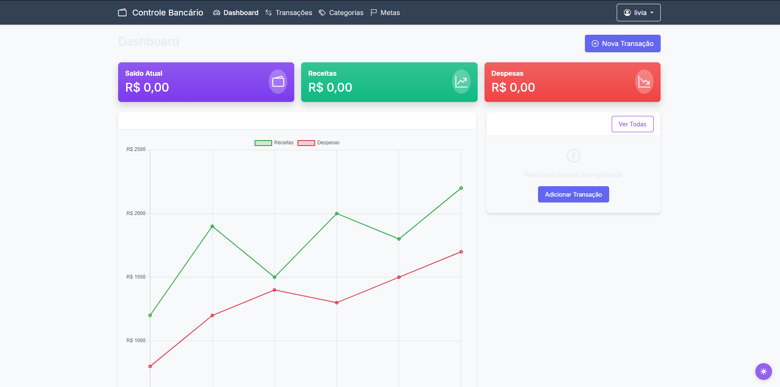Click the Controle Bancário brand title
Screen dimensions: 780x387
tap(167, 13)
